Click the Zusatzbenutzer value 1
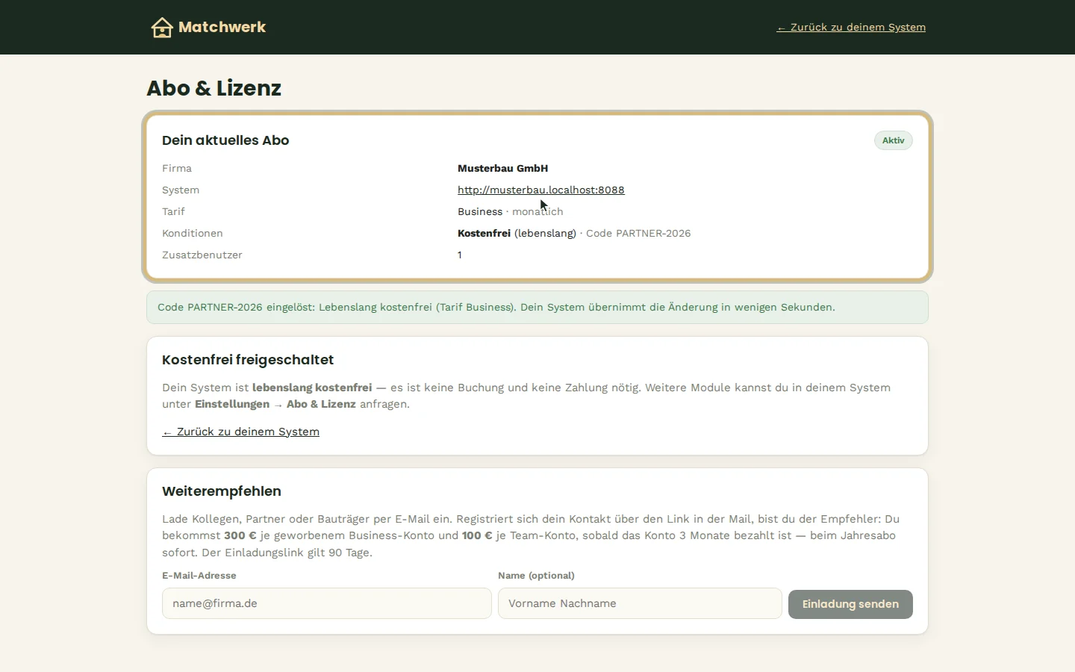The width and height of the screenshot is (1075, 672). [460, 255]
